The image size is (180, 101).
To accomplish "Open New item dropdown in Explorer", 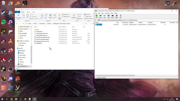I will [x=66, y=15].
